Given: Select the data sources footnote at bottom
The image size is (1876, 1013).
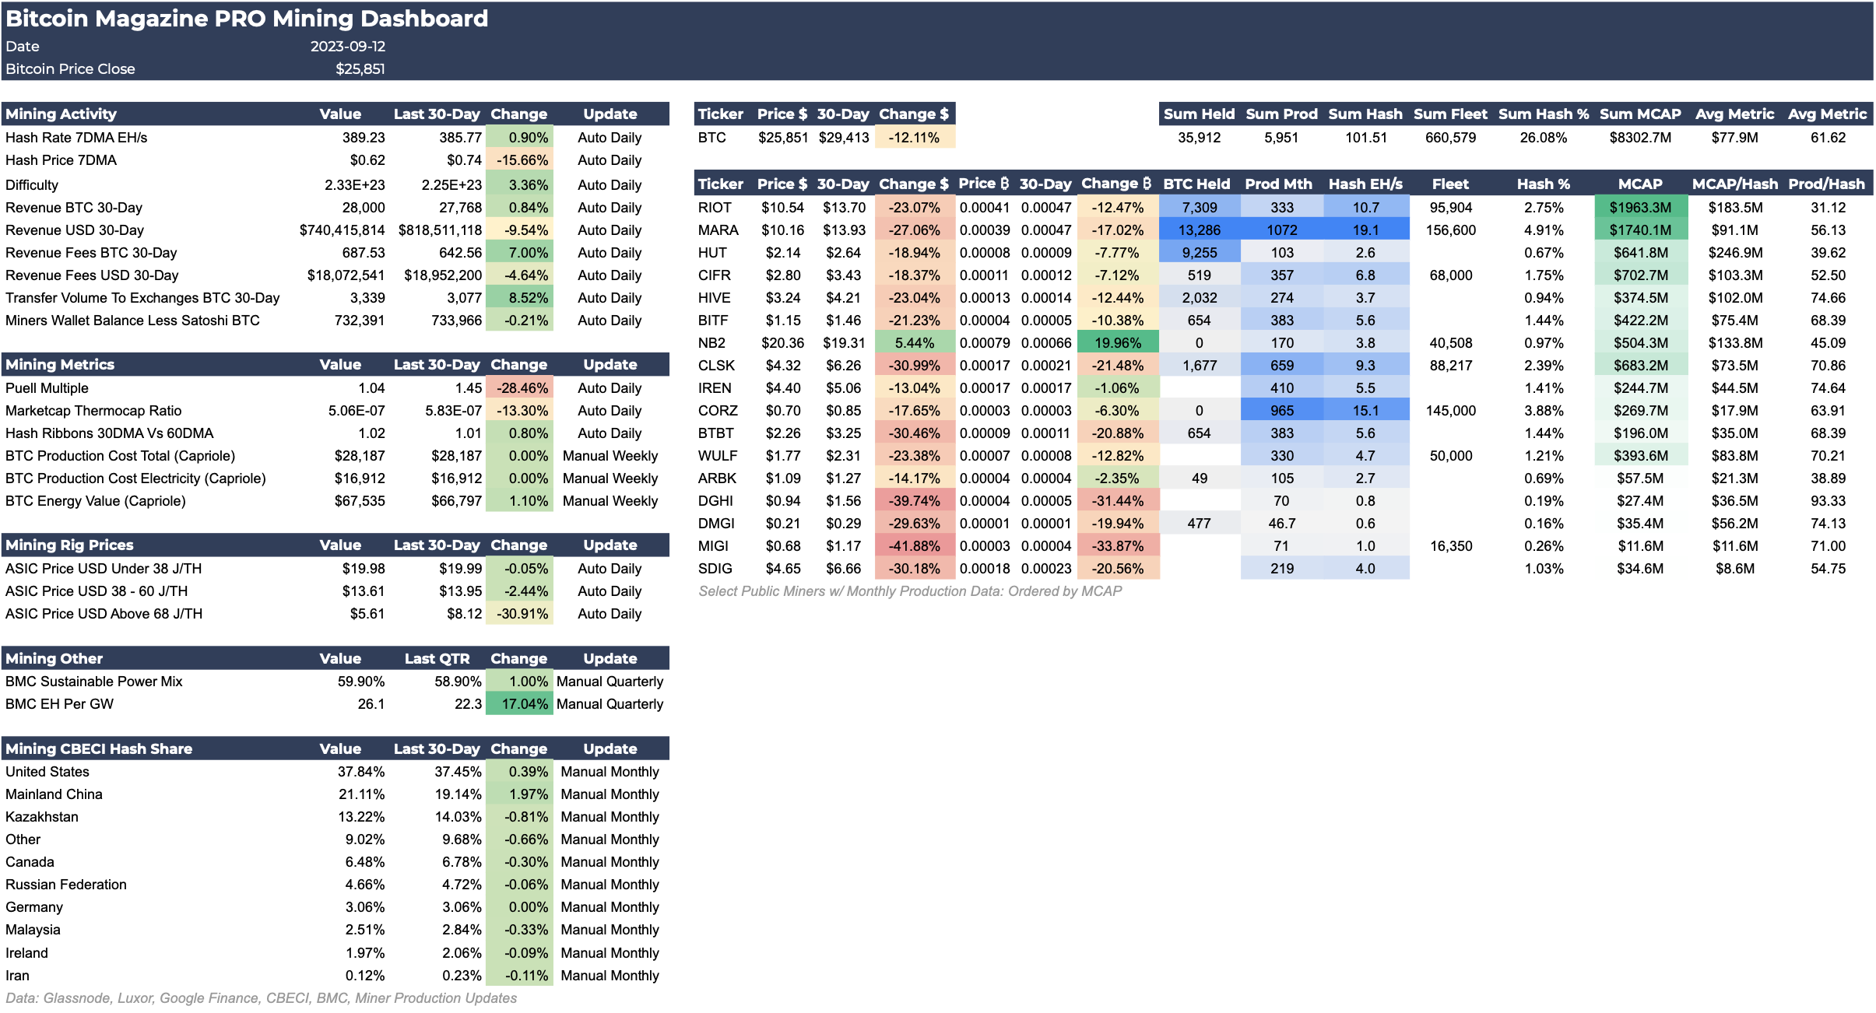Looking at the screenshot, I should click(261, 998).
